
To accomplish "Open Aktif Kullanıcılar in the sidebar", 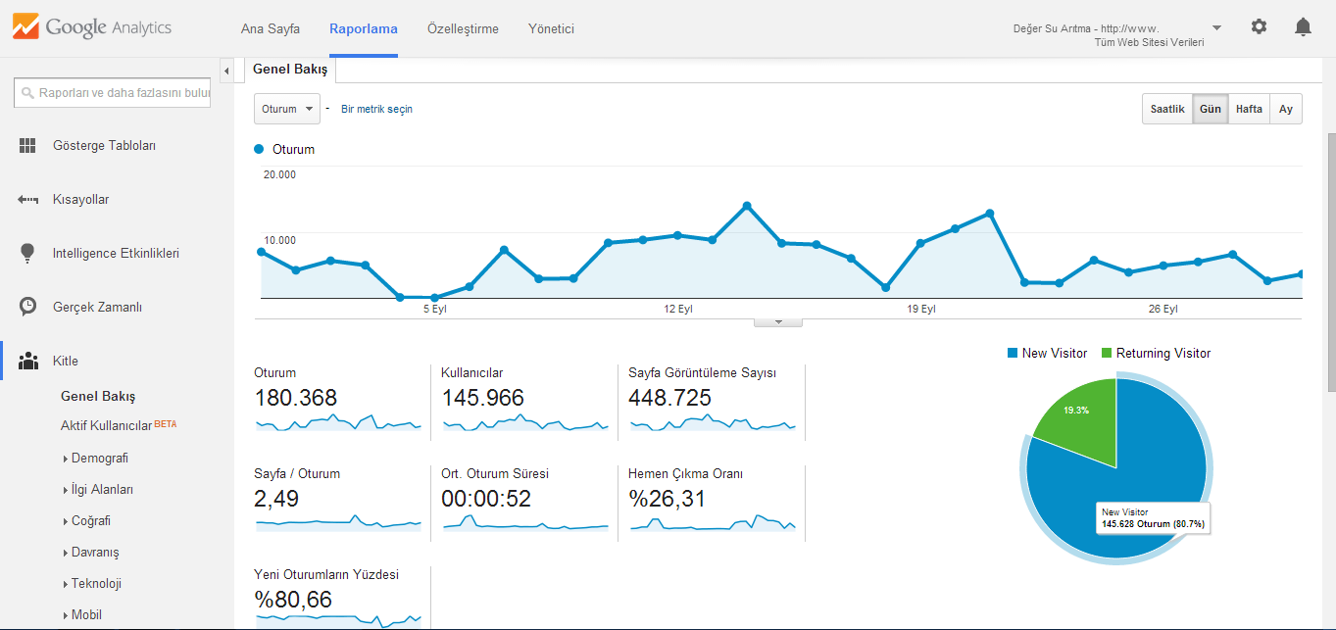I will [x=106, y=426].
